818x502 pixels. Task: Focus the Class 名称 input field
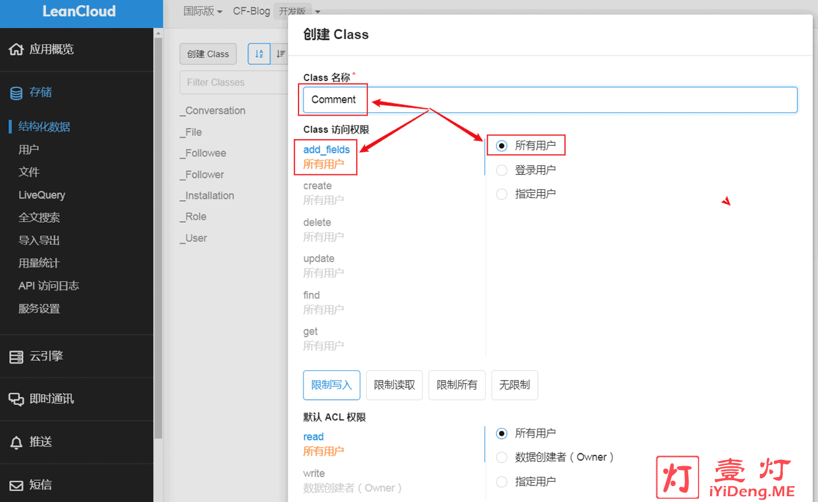[x=550, y=100]
